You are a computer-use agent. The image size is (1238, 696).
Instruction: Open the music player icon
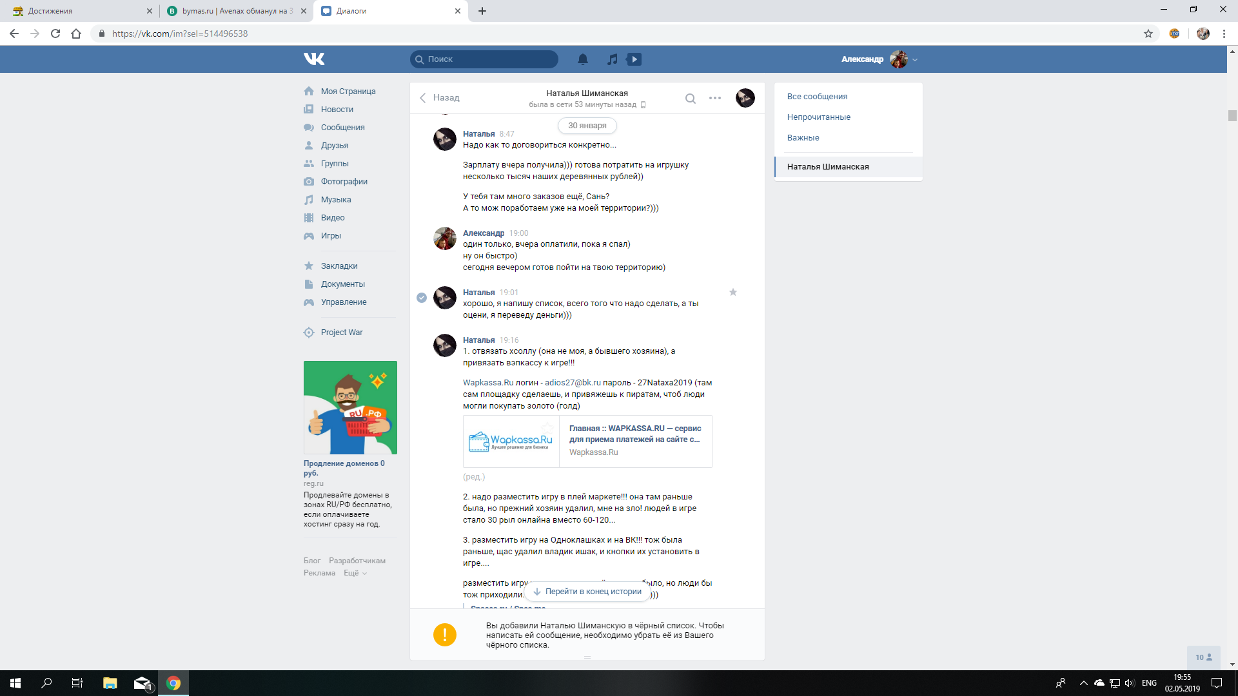pos(612,59)
